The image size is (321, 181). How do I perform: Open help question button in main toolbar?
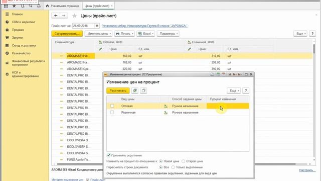coord(312,34)
